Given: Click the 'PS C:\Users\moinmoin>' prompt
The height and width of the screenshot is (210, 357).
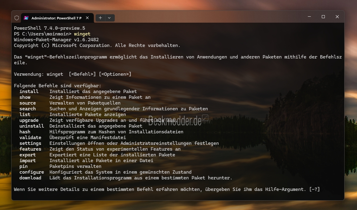Looking at the screenshot, I should point(43,34).
